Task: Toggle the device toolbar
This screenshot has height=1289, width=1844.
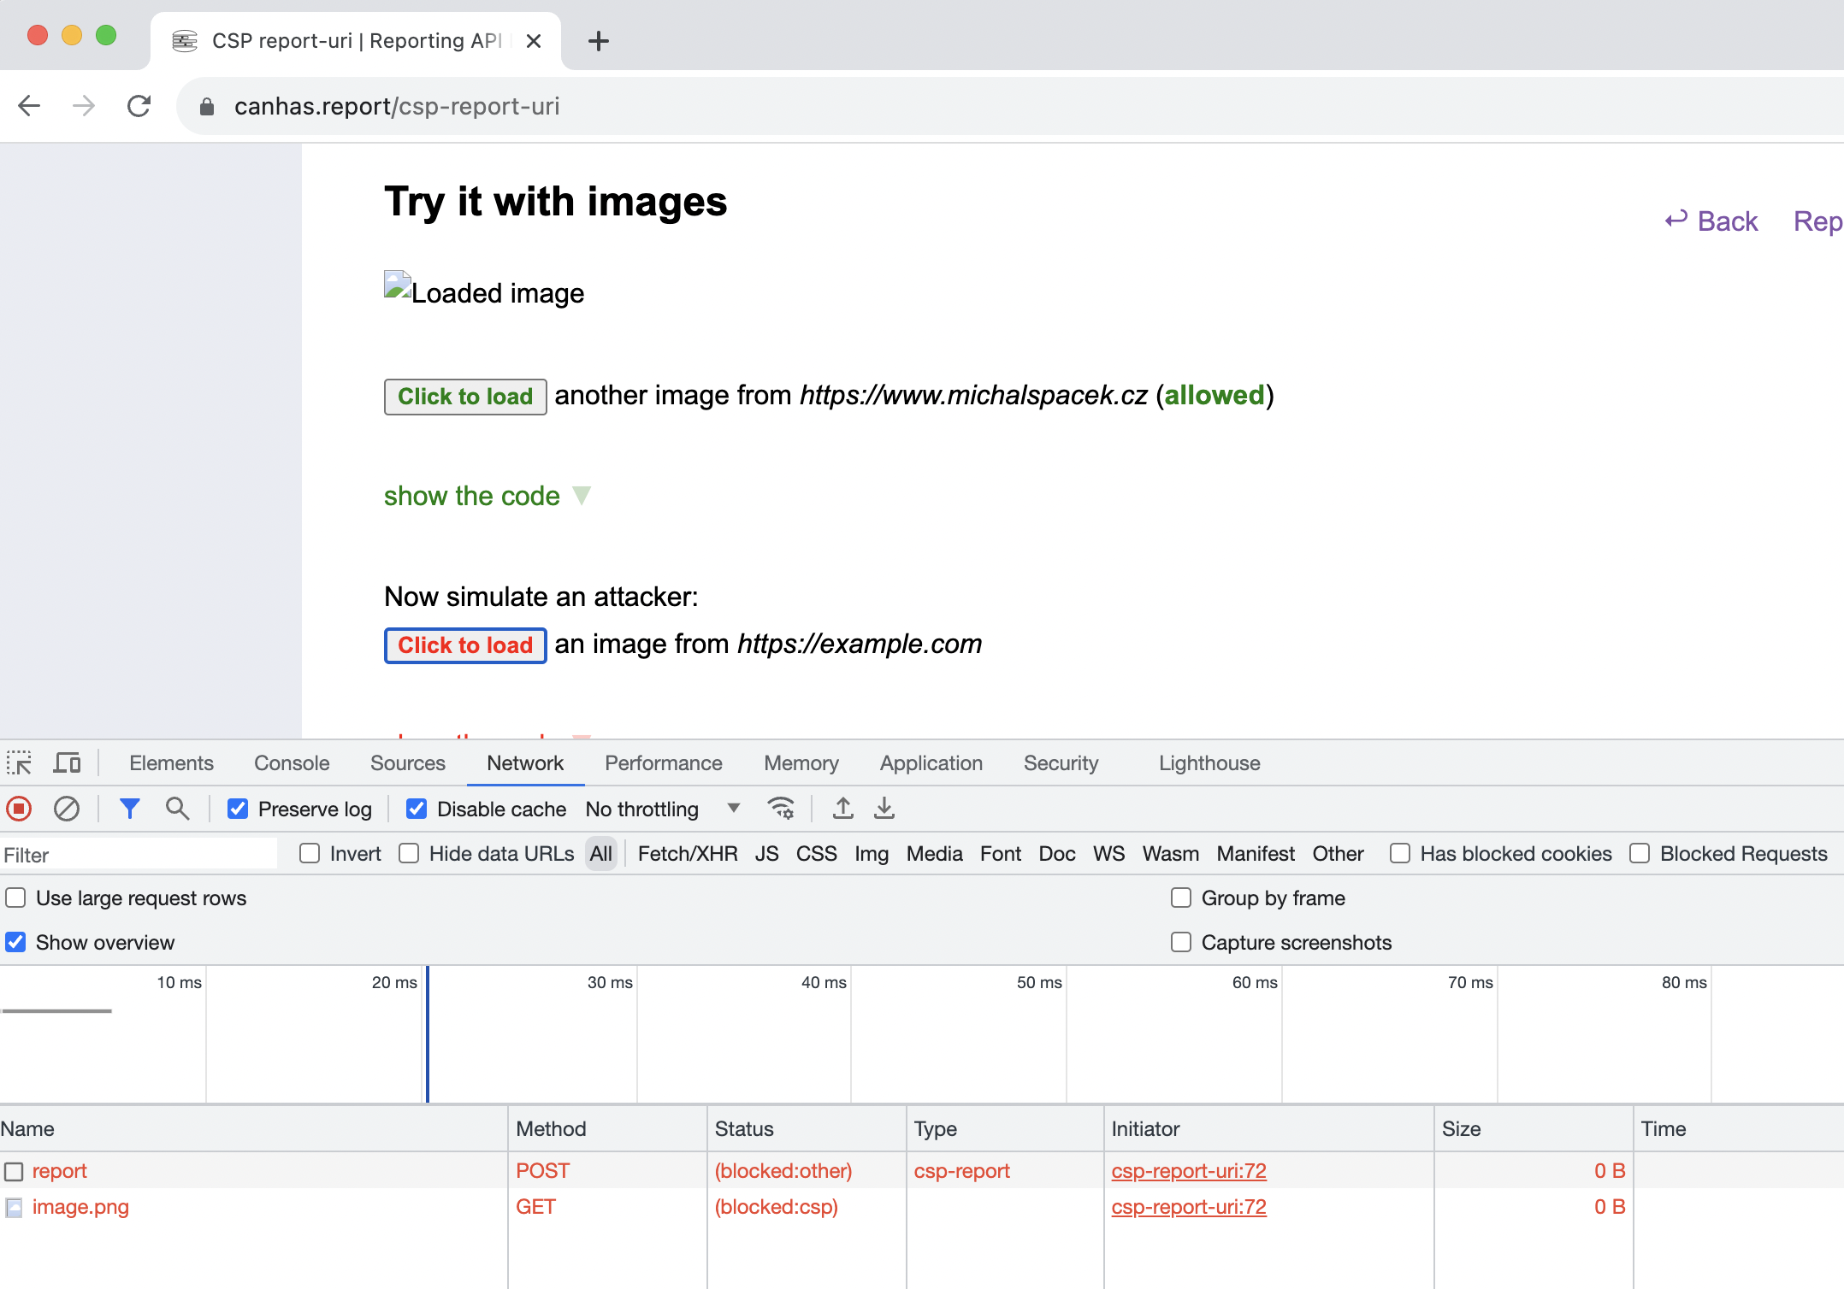Action: coord(67,762)
